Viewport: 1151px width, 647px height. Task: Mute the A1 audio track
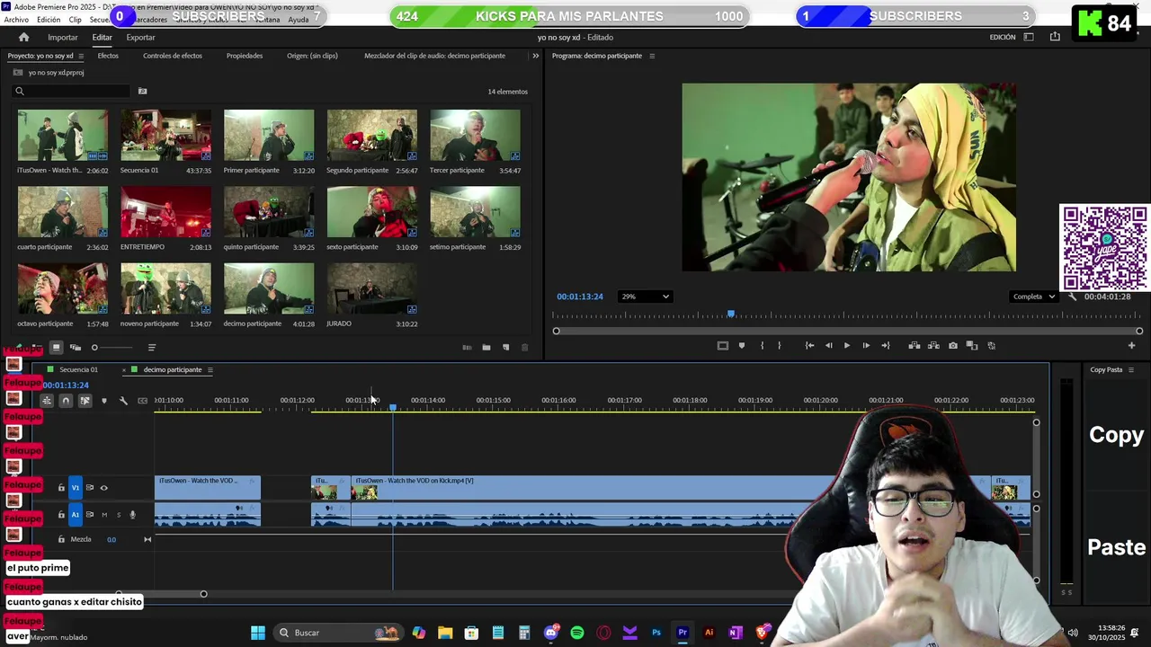[x=104, y=515]
